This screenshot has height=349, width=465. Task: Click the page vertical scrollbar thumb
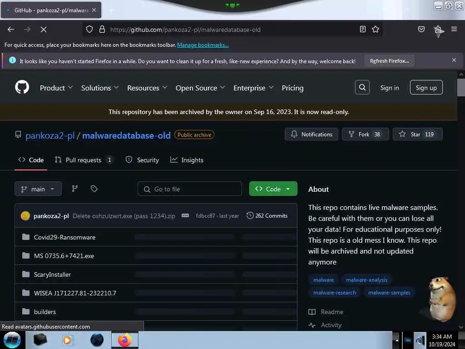pyautogui.click(x=461, y=87)
